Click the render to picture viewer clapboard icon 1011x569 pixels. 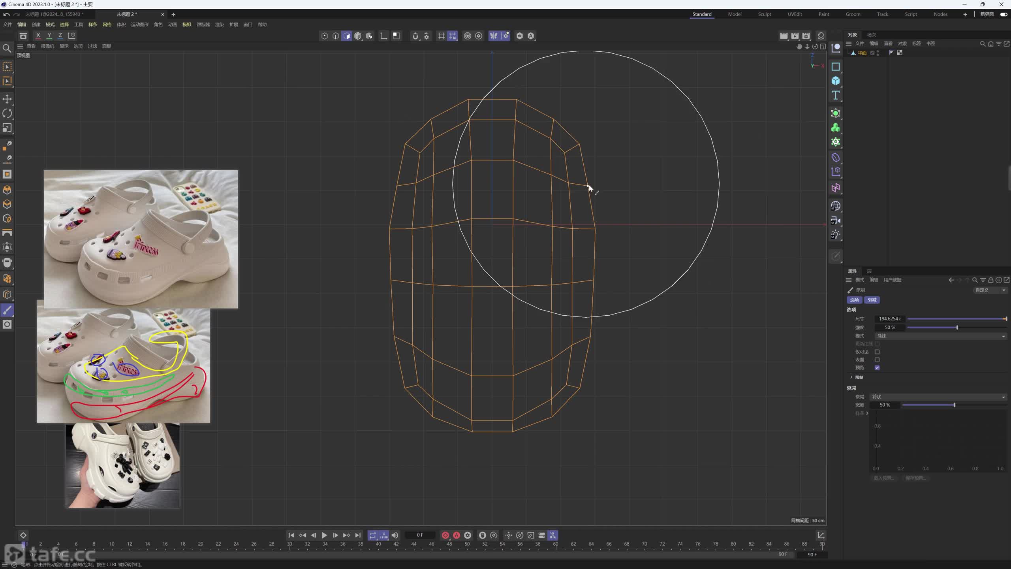(x=795, y=36)
